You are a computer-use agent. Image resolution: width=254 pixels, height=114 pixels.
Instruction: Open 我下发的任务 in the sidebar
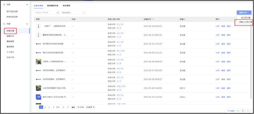point(12,11)
